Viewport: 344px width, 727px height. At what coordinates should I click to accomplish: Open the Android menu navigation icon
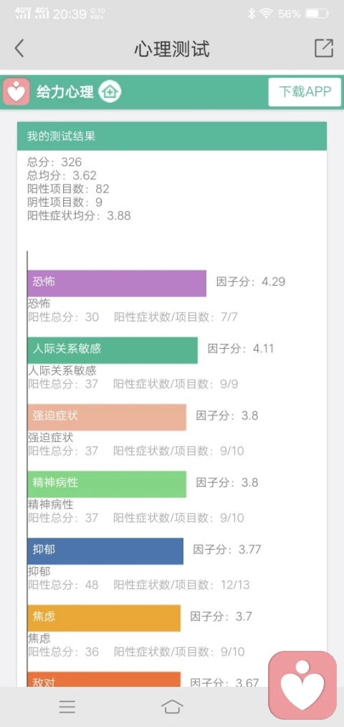point(67,707)
